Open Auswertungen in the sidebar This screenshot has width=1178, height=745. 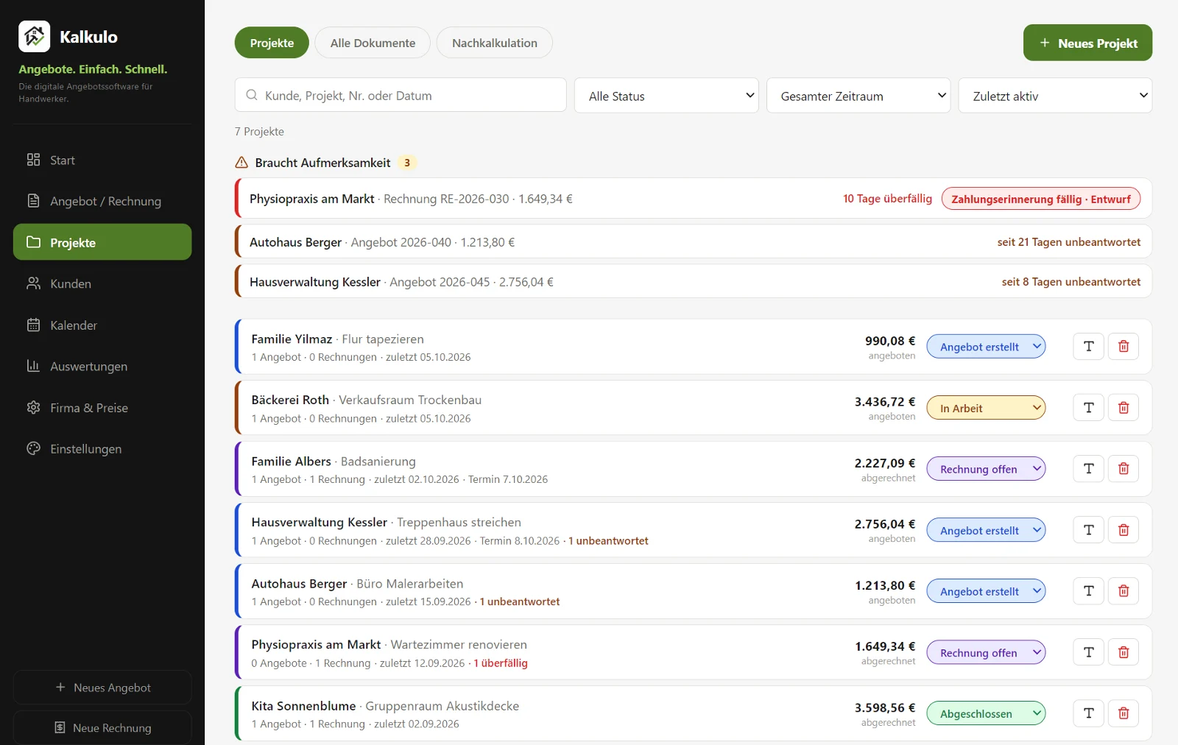(102, 366)
